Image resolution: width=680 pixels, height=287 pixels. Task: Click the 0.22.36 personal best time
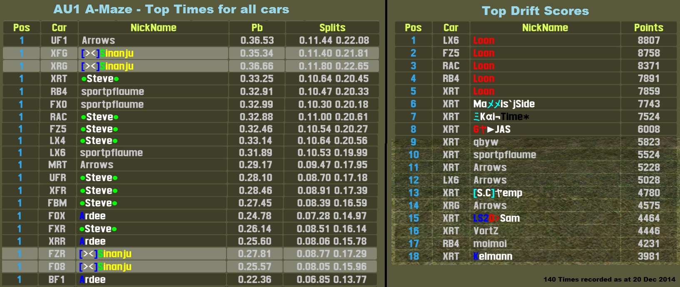[254, 280]
